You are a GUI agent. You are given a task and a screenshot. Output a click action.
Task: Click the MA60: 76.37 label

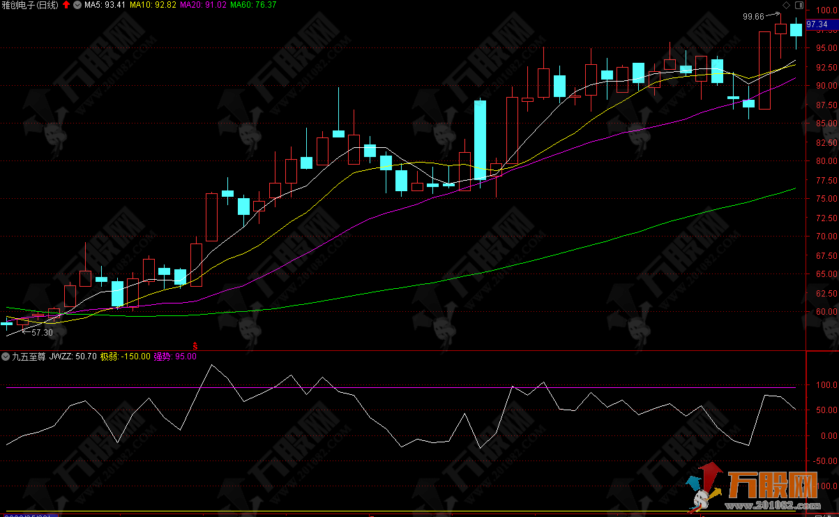(x=253, y=5)
